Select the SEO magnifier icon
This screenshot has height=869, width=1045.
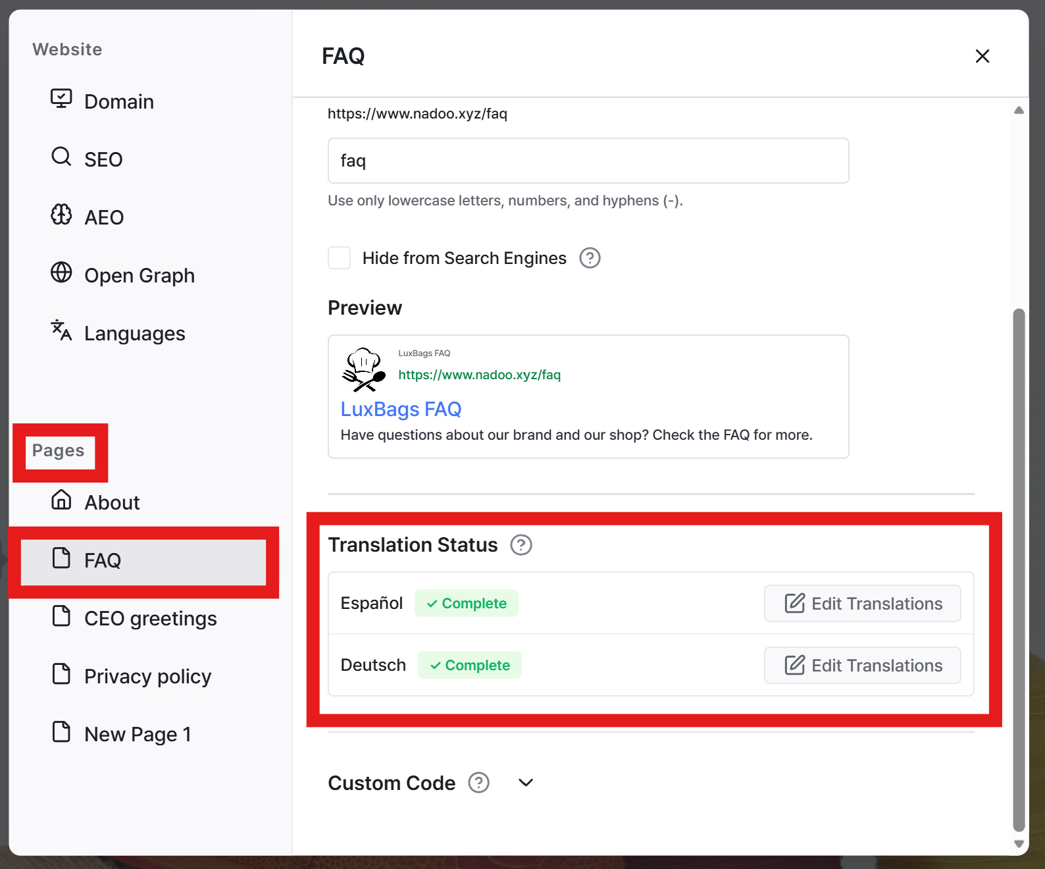pyautogui.click(x=61, y=157)
